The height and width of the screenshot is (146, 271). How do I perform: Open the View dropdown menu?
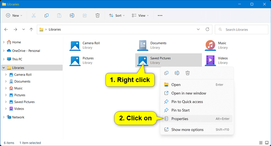pyautogui.click(x=141, y=16)
